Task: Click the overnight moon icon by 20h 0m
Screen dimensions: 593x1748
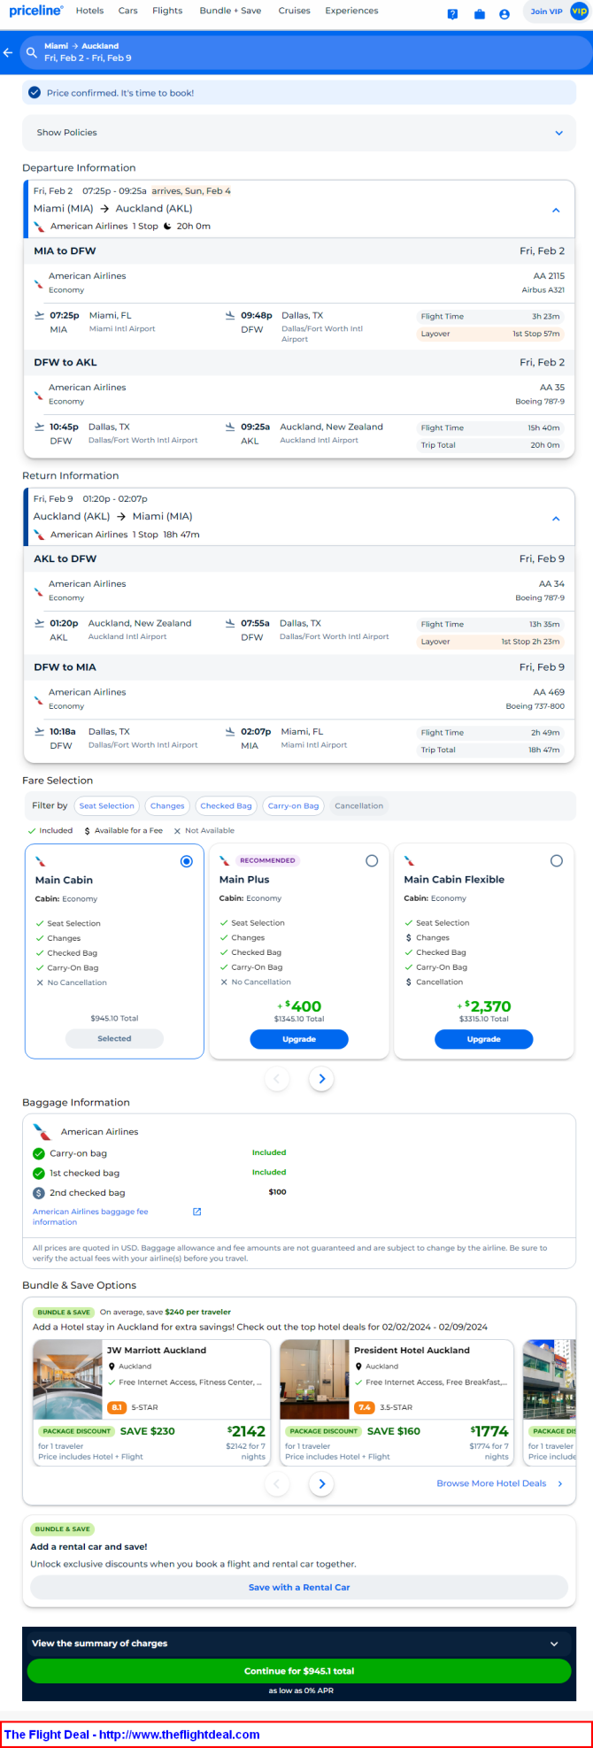Action: [167, 226]
